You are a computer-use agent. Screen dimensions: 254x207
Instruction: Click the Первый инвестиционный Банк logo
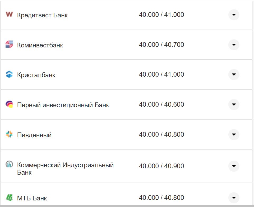pyautogui.click(x=9, y=105)
